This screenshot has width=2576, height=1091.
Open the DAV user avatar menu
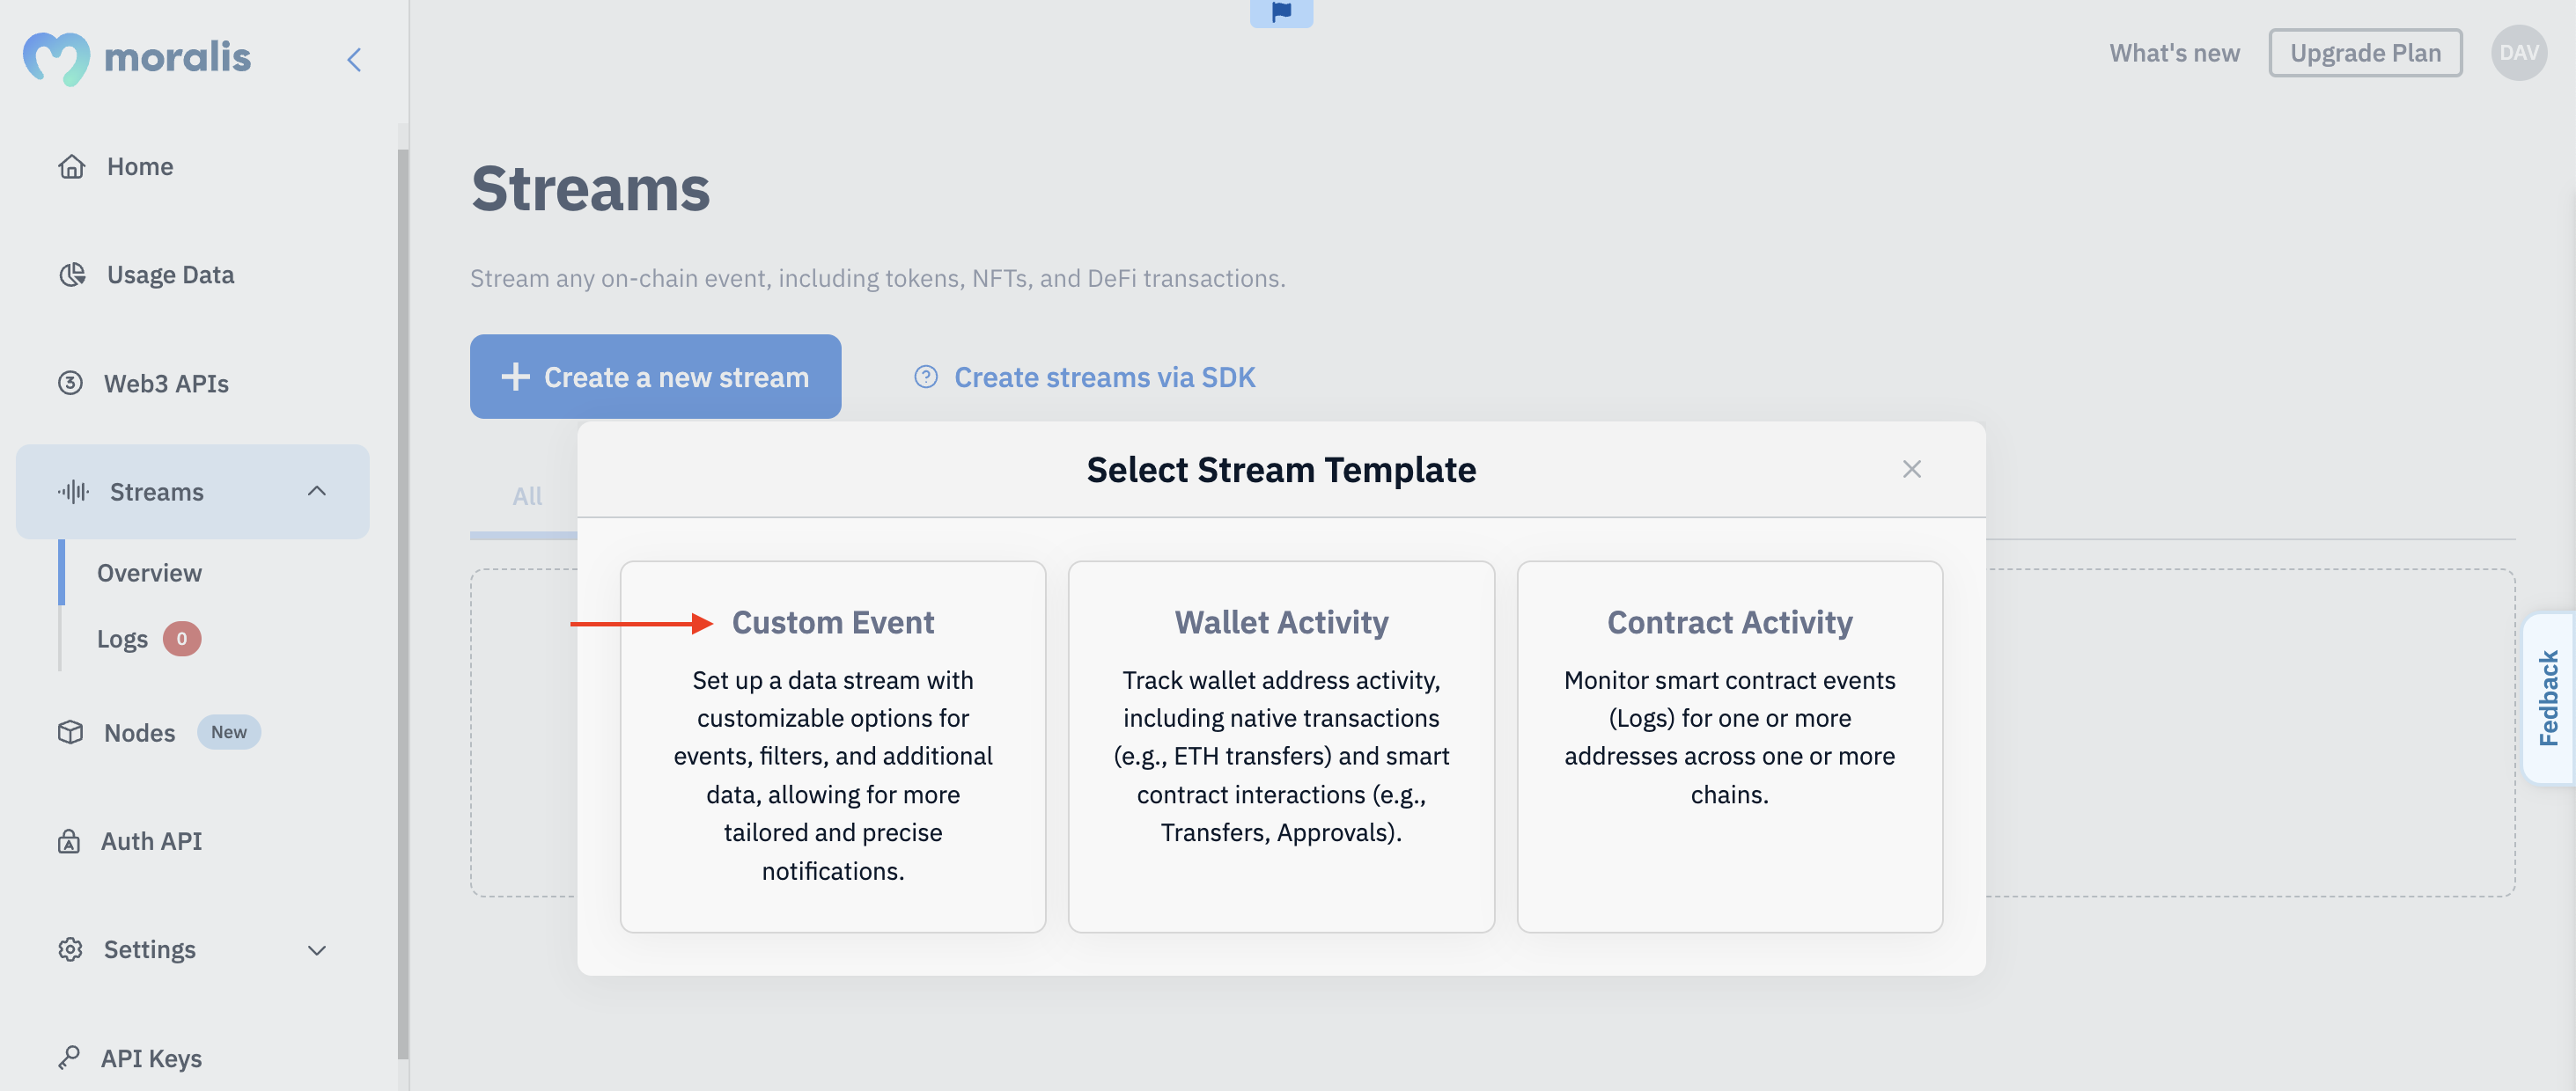[2518, 53]
